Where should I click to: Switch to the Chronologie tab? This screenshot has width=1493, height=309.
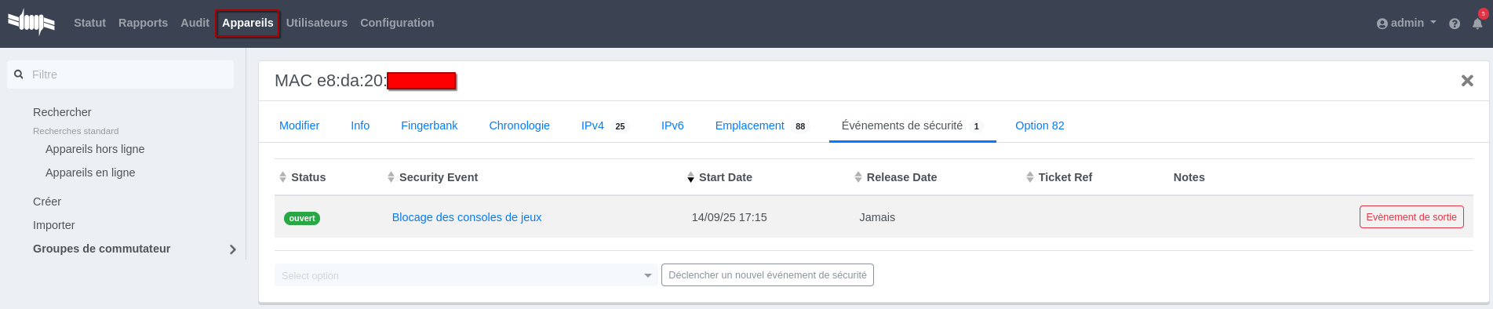point(519,125)
